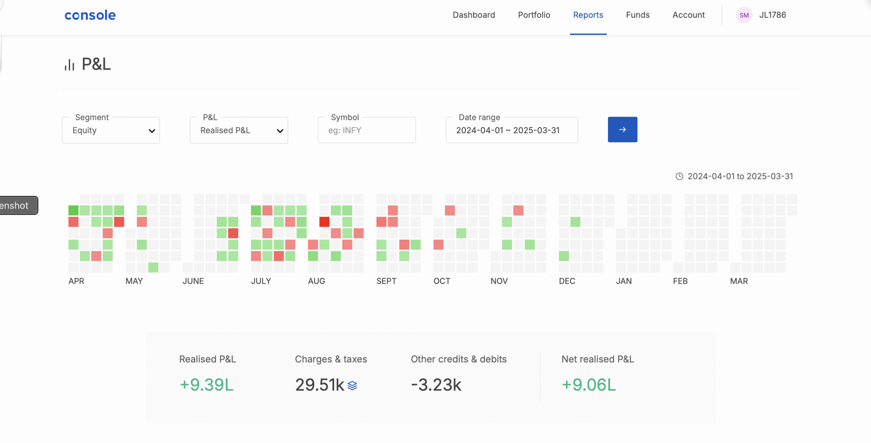Click the bright red heatmap cell in August

pos(324,222)
